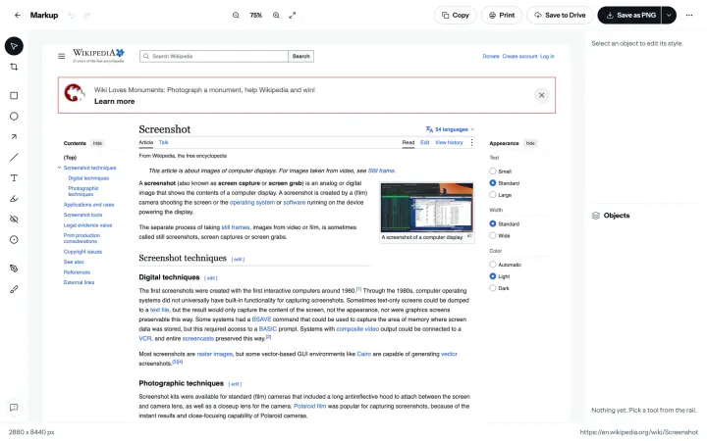This screenshot has width=707, height=441.
Task: Click the Wikipedia Search button
Action: (300, 56)
